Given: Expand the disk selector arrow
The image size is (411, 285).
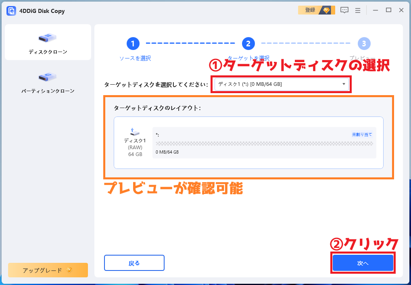Looking at the screenshot, I should pos(343,84).
